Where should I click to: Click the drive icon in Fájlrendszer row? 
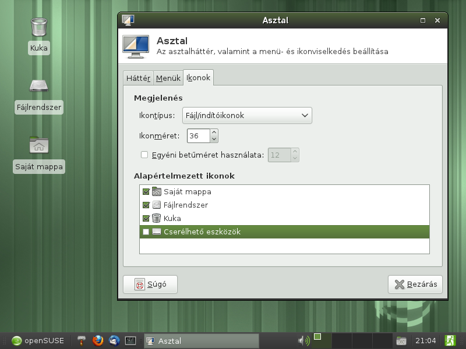point(157,205)
